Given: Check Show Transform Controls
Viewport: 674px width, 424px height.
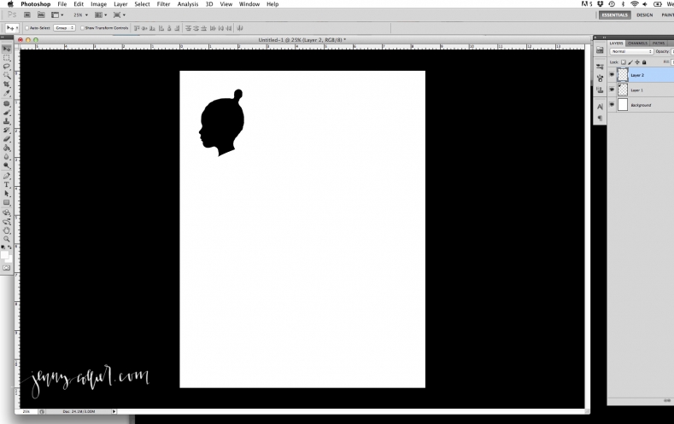Looking at the screenshot, I should pos(82,27).
